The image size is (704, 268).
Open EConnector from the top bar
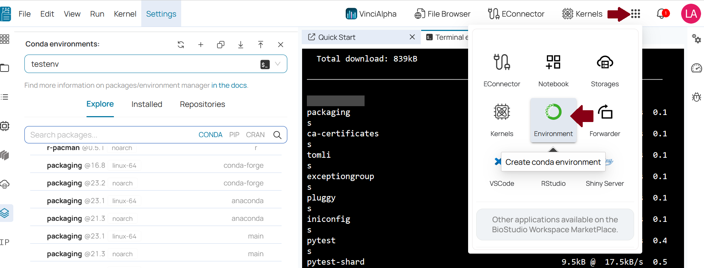(x=516, y=14)
